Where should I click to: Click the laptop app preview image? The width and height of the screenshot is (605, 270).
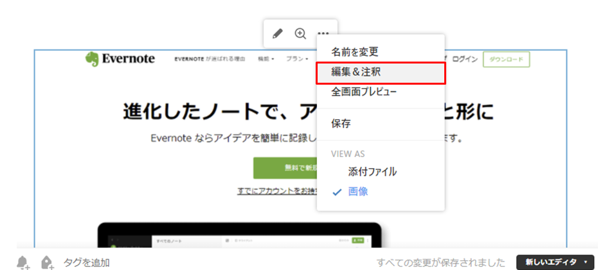[x=239, y=235]
